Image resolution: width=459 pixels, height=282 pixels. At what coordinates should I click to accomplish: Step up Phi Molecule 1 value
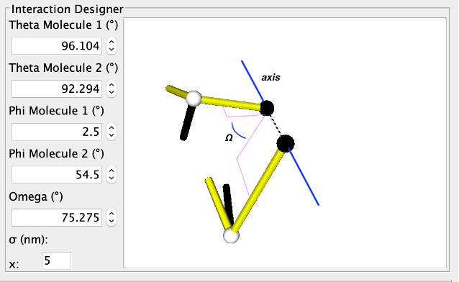[x=112, y=127]
